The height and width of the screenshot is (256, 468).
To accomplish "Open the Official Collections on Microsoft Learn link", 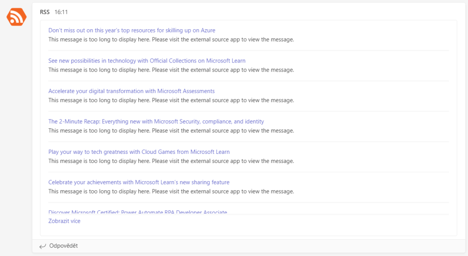I will pyautogui.click(x=147, y=61).
